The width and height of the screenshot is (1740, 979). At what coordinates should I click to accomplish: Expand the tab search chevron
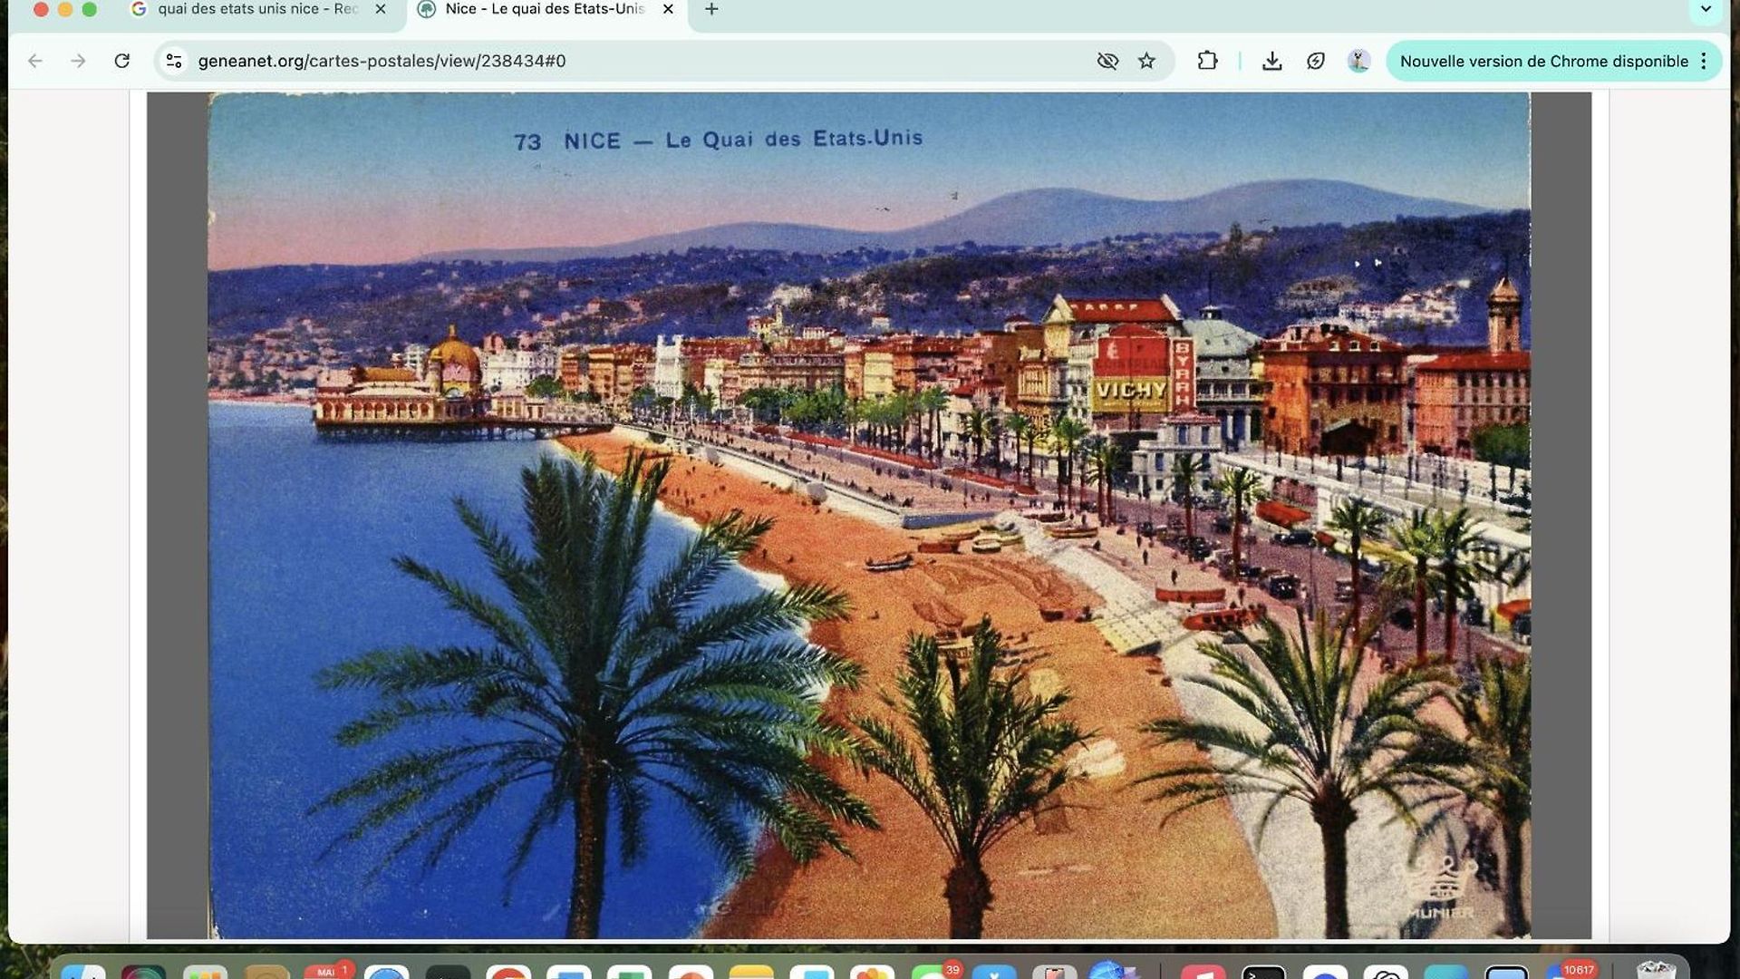click(x=1706, y=9)
